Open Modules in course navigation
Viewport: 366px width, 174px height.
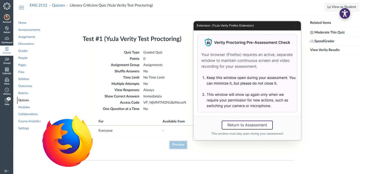point(24,107)
